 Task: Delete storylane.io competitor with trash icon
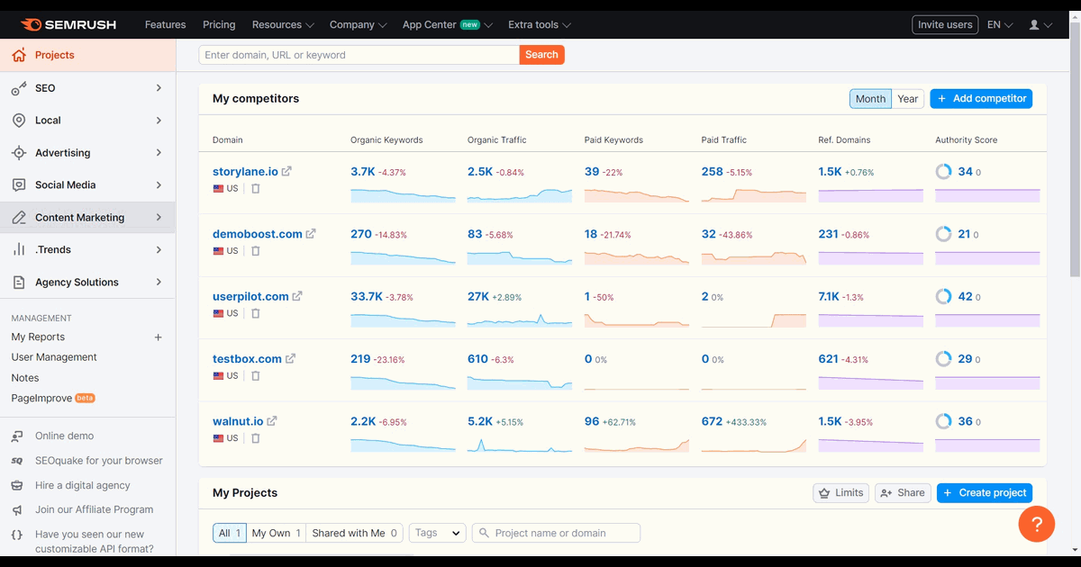(x=256, y=189)
